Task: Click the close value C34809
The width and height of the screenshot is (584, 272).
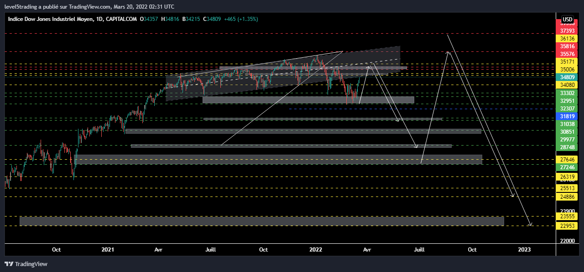Action: point(212,19)
